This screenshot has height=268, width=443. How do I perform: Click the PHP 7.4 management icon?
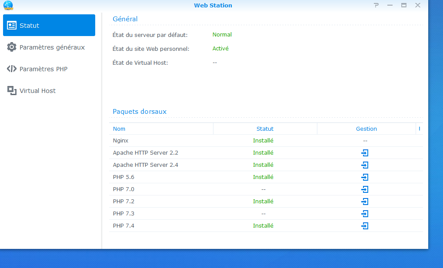pos(365,226)
